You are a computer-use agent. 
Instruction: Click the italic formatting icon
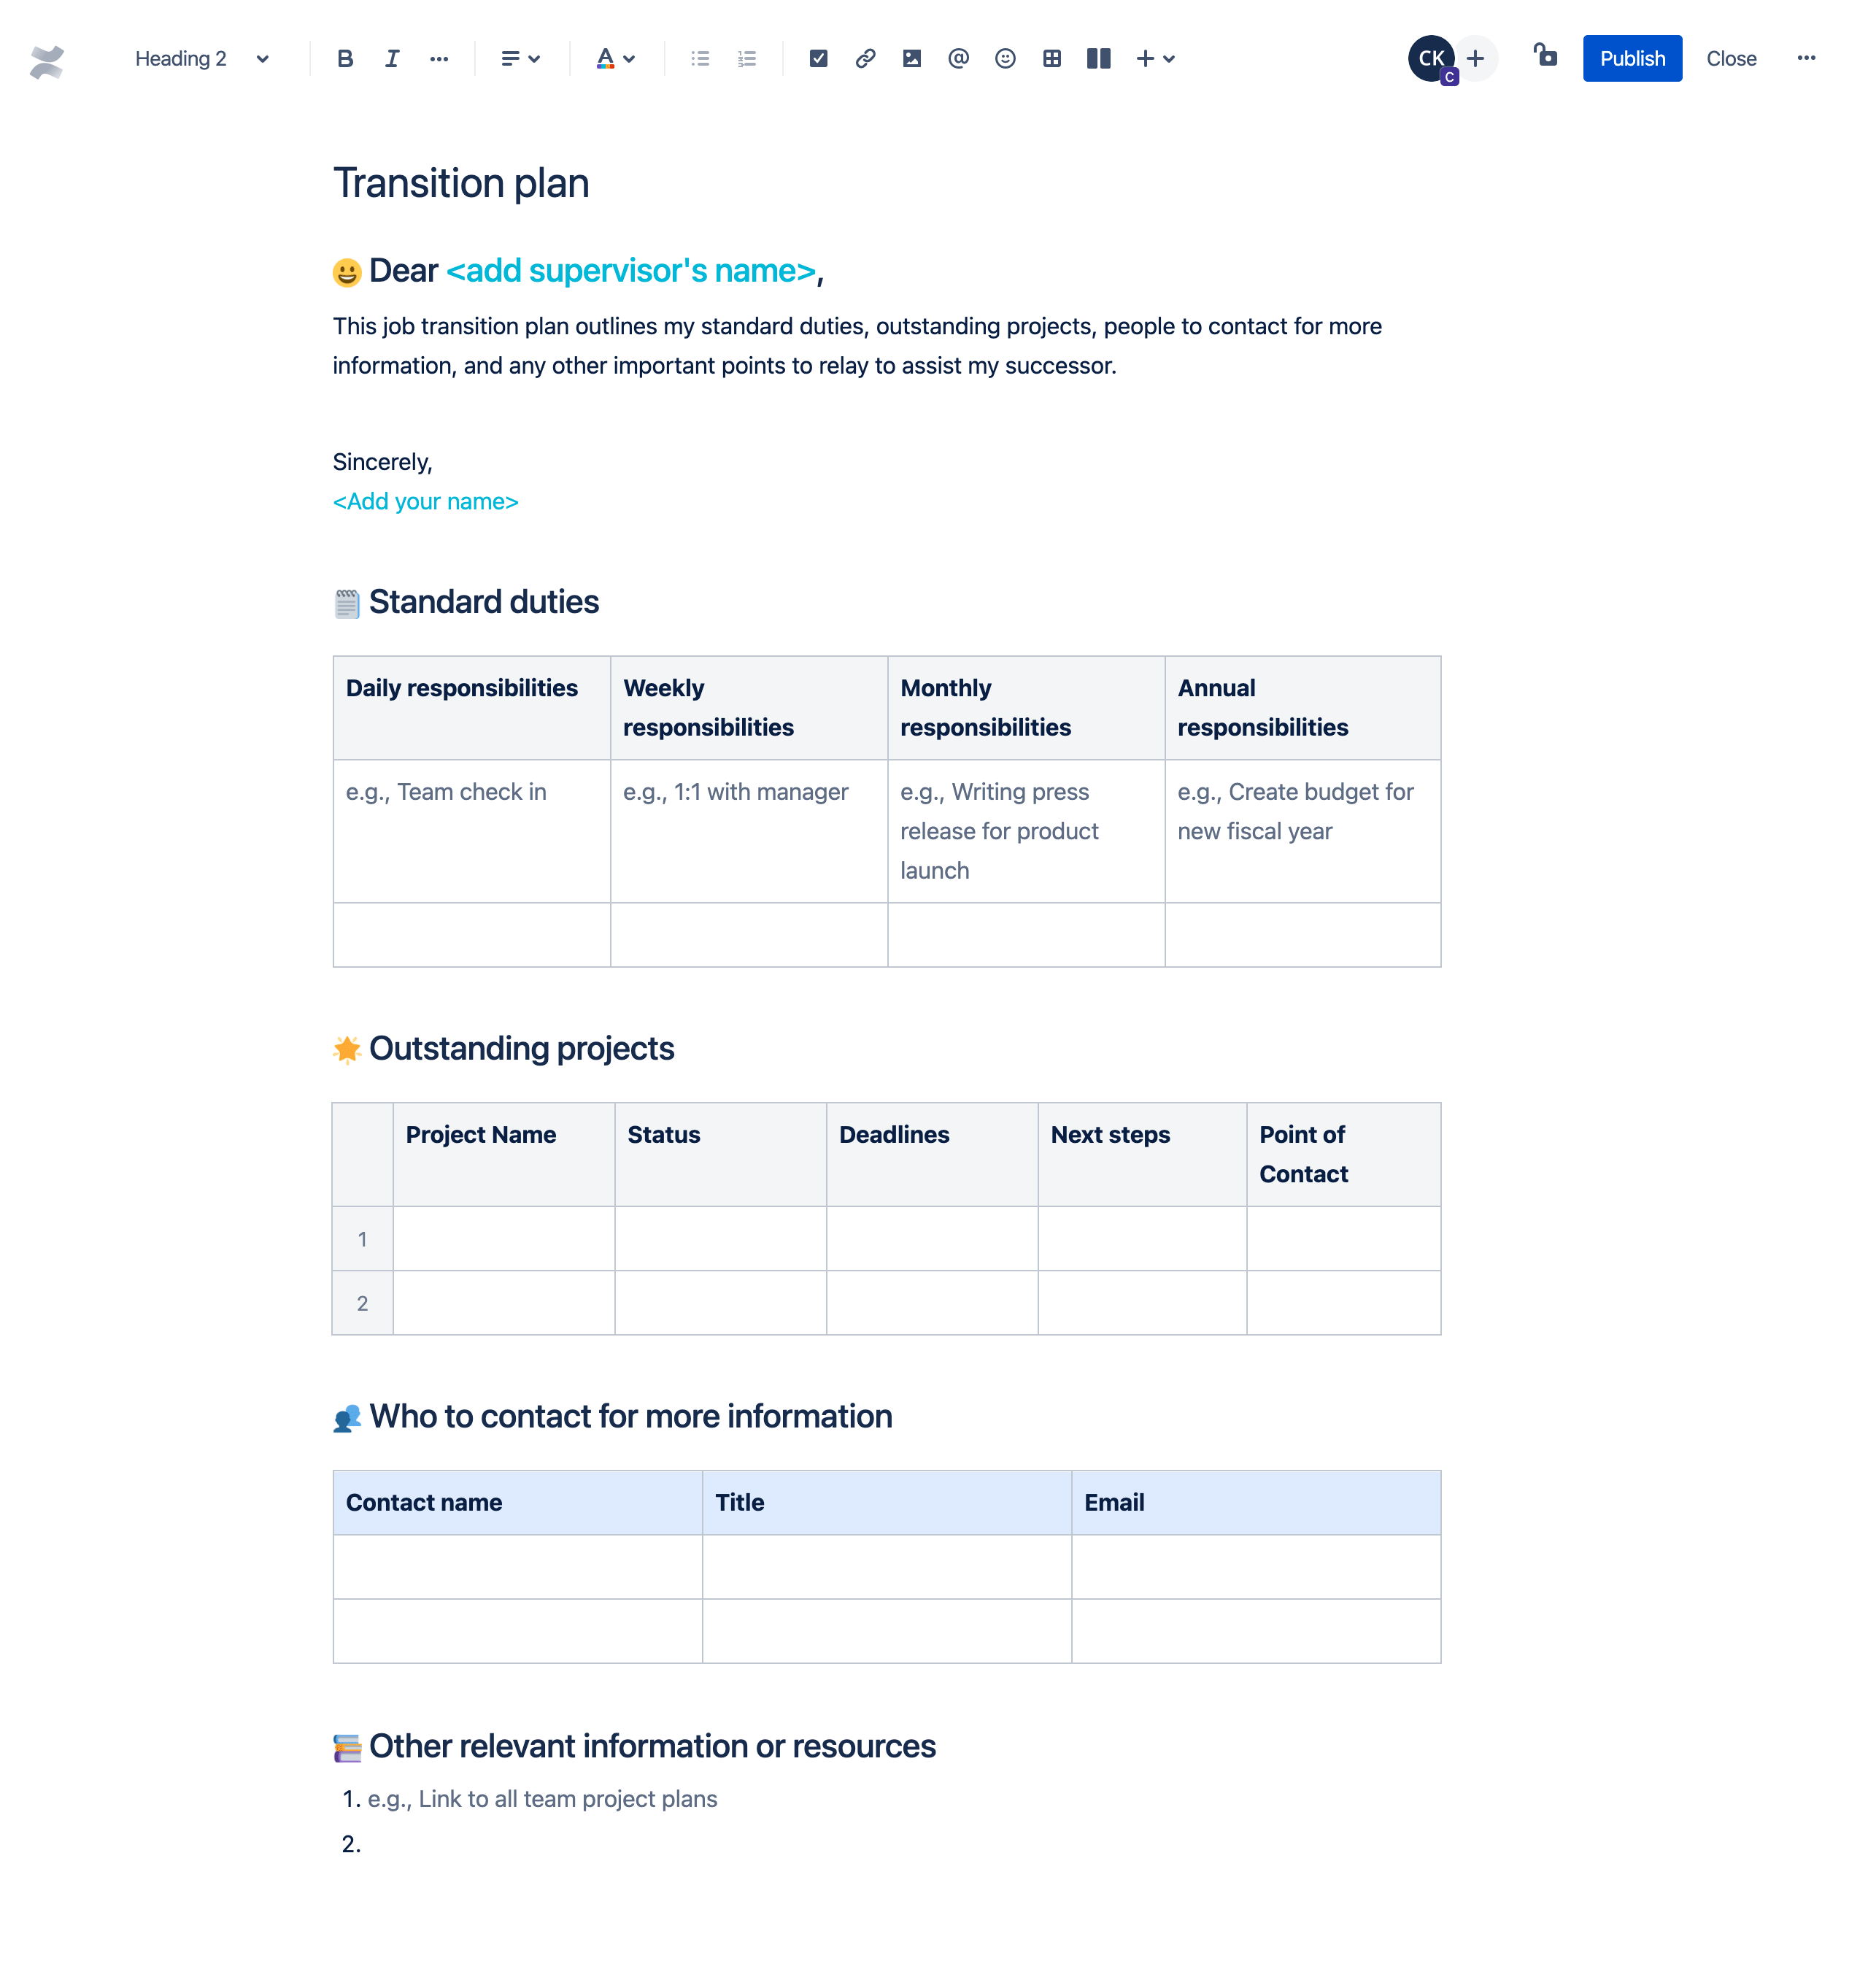click(x=388, y=58)
